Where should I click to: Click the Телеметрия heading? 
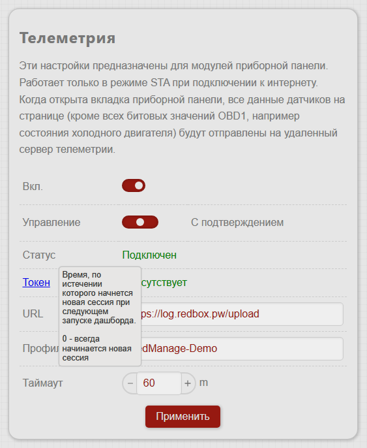click(x=67, y=38)
